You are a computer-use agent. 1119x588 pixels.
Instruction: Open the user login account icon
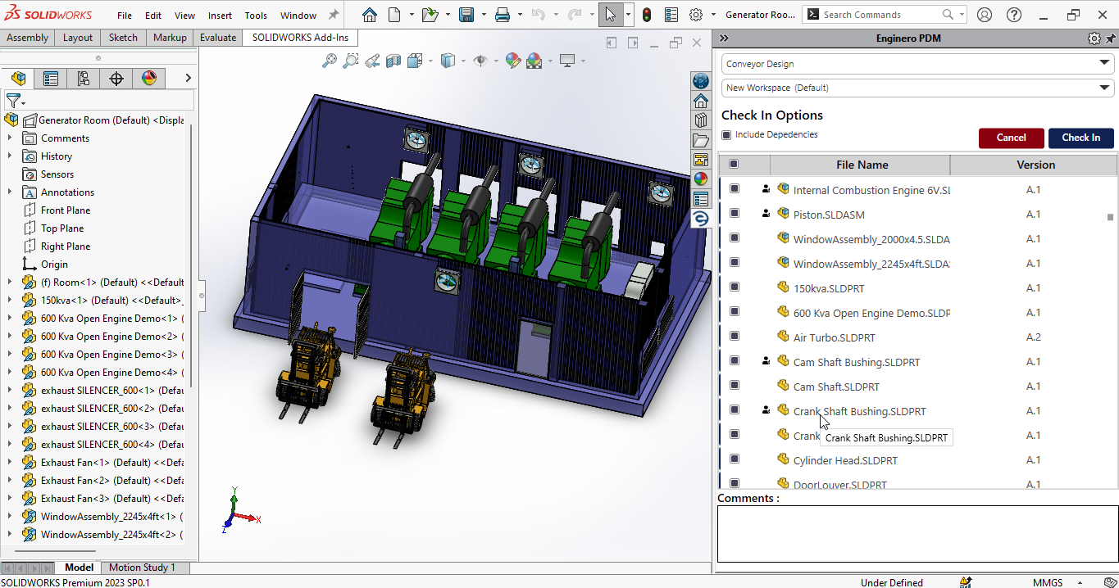click(985, 15)
